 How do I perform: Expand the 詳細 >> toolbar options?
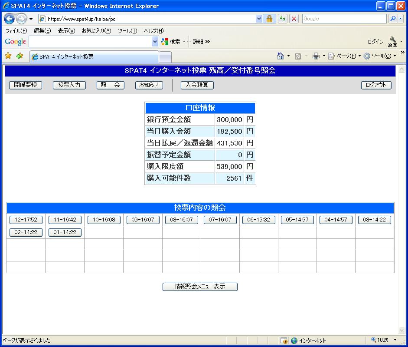point(201,42)
